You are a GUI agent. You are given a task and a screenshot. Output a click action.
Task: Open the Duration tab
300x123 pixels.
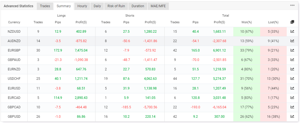[x=138, y=6]
